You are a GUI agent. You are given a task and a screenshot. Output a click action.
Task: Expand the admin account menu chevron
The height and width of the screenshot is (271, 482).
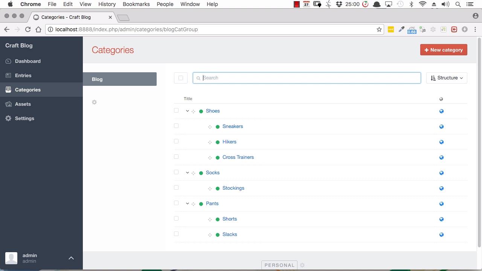click(71, 258)
